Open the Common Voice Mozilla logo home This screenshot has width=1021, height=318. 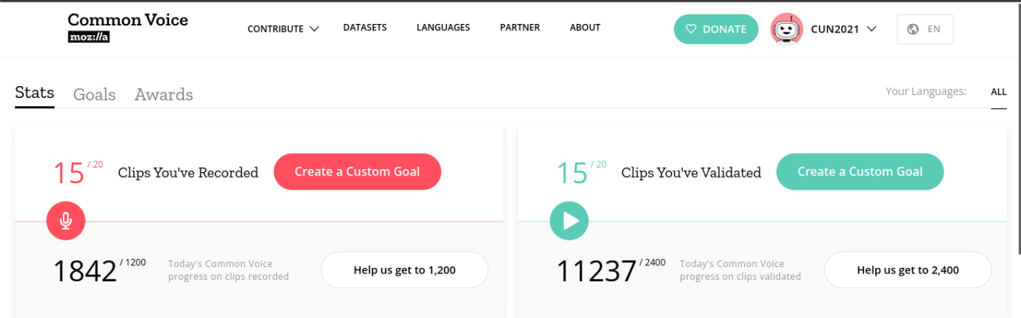coord(128,26)
